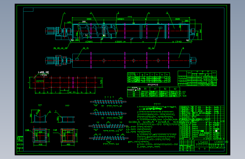Click callout number 12 above the plan view
Viewport: 245px width, 159px height.
(84, 48)
